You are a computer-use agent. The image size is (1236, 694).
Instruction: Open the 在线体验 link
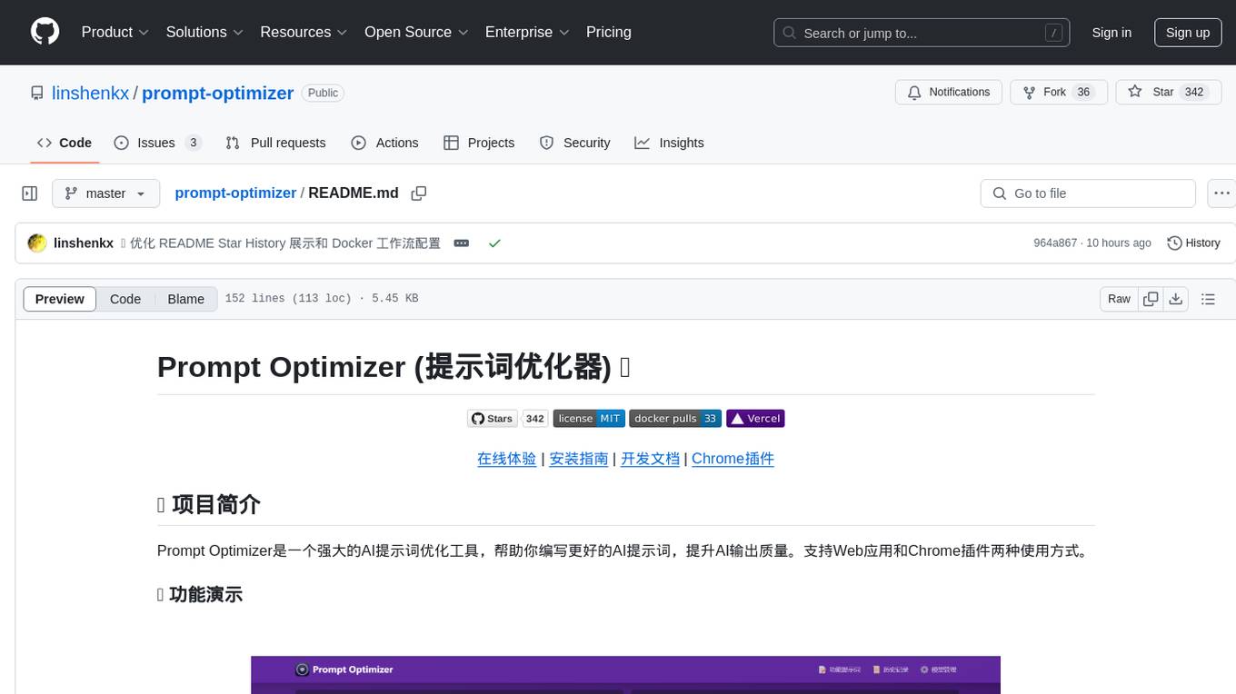pyautogui.click(x=507, y=459)
